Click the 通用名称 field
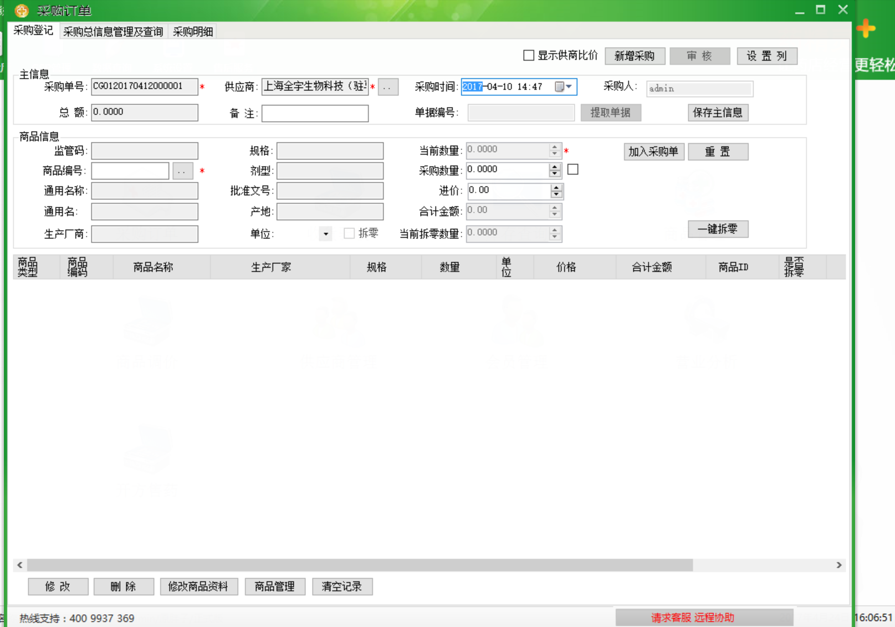895x627 pixels. click(145, 191)
